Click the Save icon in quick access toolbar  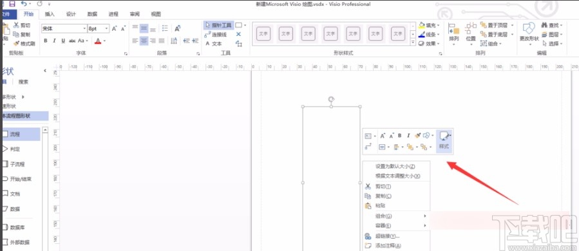click(12, 4)
